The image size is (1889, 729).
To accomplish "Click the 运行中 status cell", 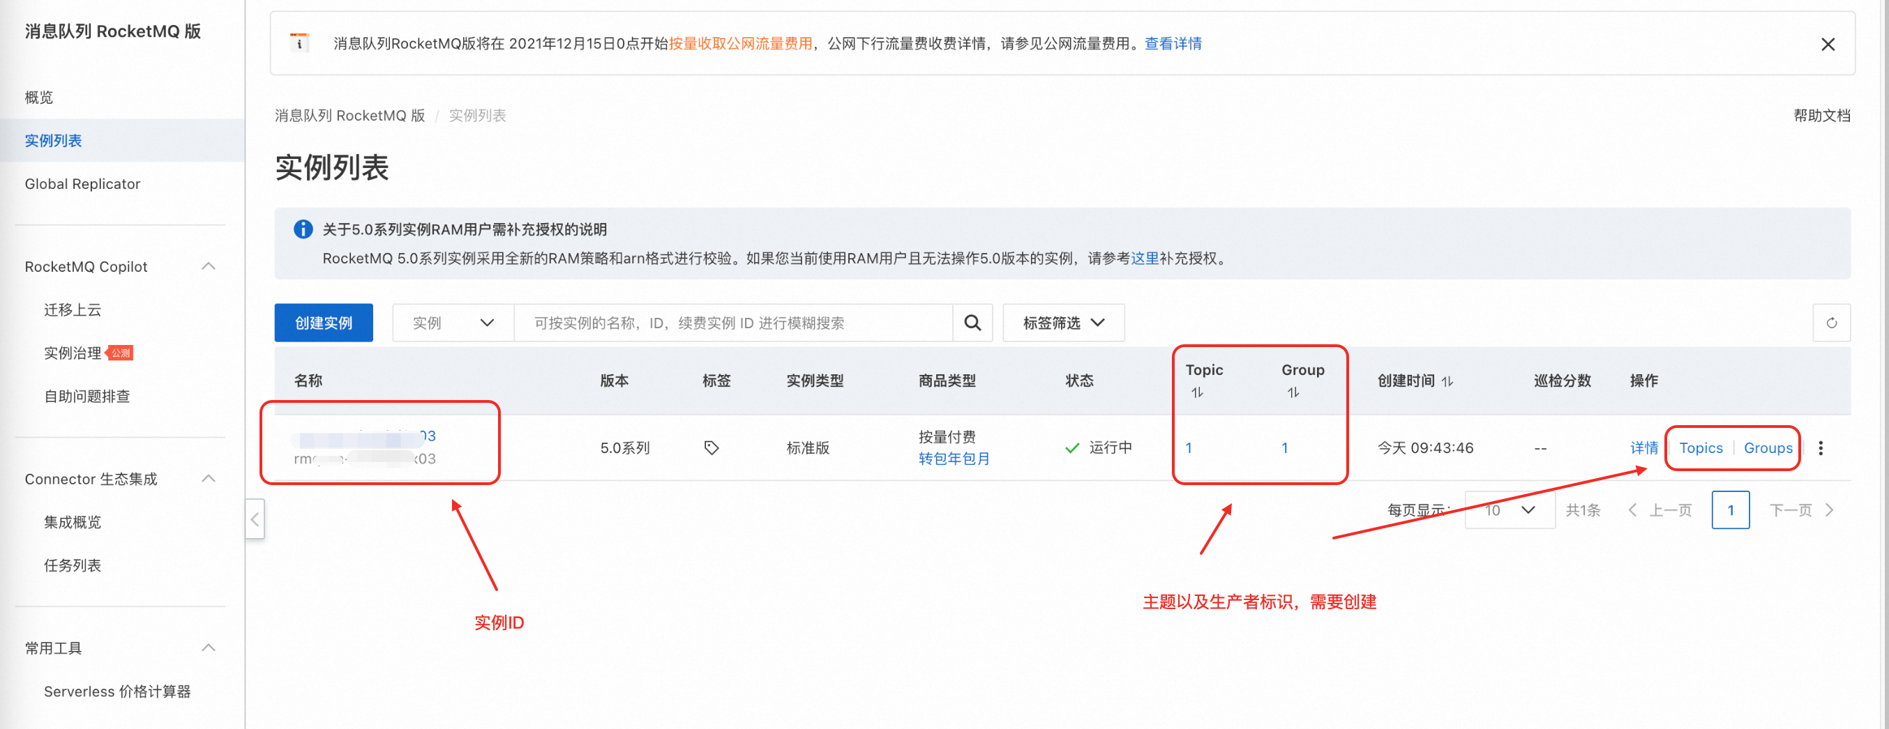I will tap(1099, 447).
